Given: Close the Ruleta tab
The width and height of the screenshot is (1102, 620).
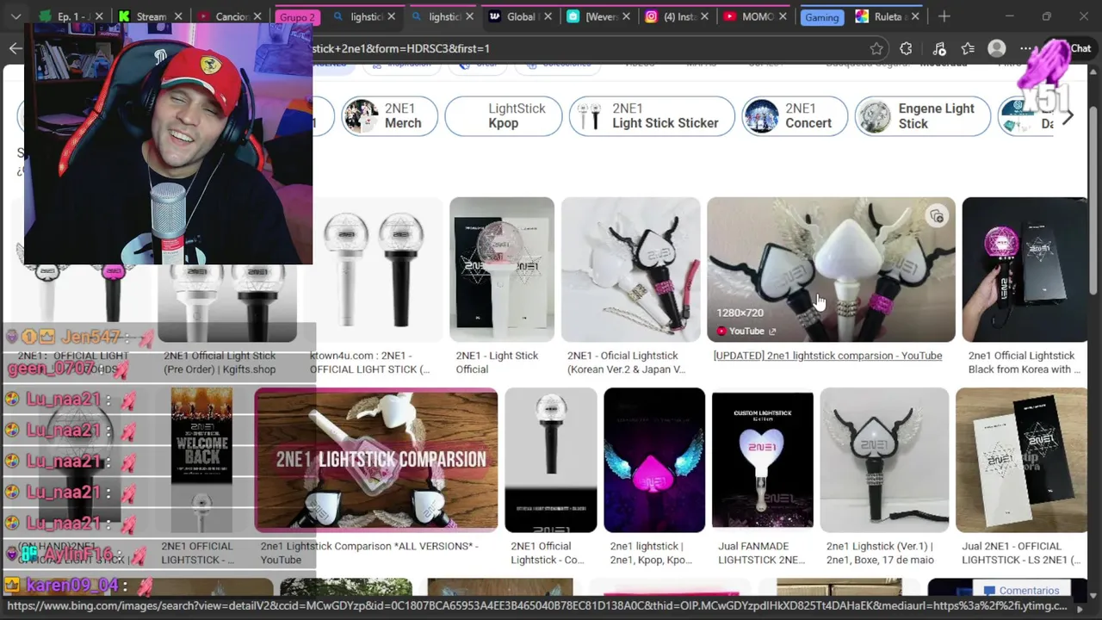Looking at the screenshot, I should [x=915, y=16].
